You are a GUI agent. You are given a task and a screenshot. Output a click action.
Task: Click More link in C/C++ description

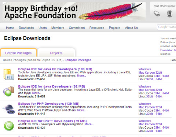[x=89, y=124]
